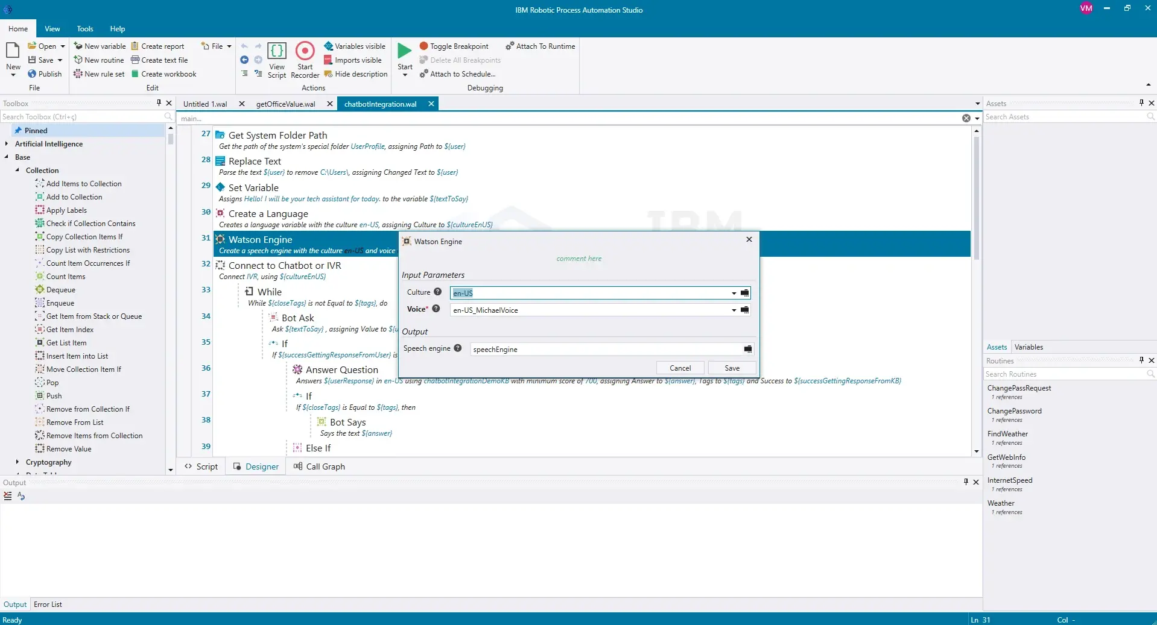
Task: Click the Speech engine variable picker icon
Action: tap(748, 349)
